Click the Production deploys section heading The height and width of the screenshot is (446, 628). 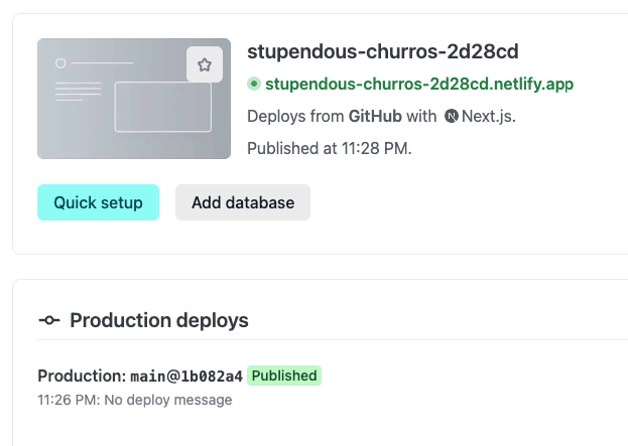point(159,320)
